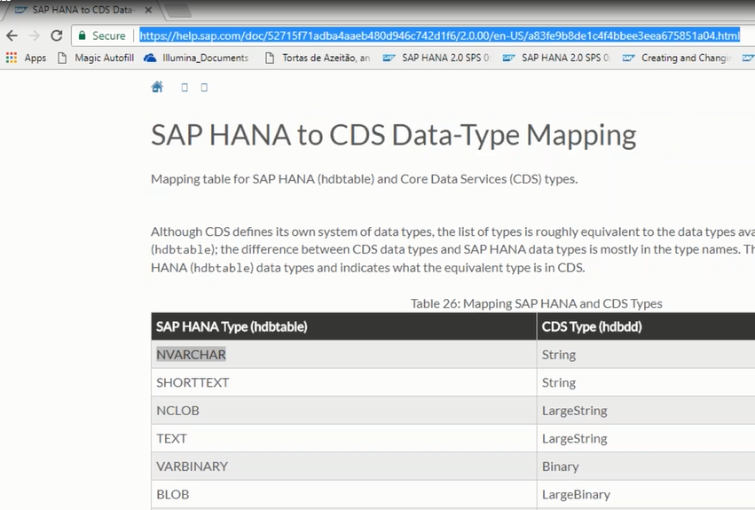Open the Magic Autofill bookmark

click(x=95, y=58)
